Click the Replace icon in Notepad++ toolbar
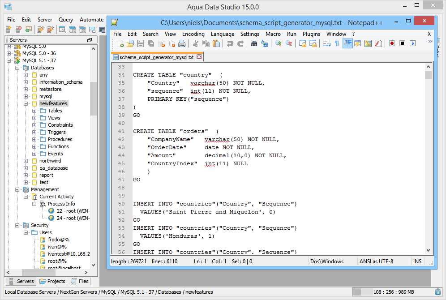The height and width of the screenshot is (300, 446). [265, 43]
